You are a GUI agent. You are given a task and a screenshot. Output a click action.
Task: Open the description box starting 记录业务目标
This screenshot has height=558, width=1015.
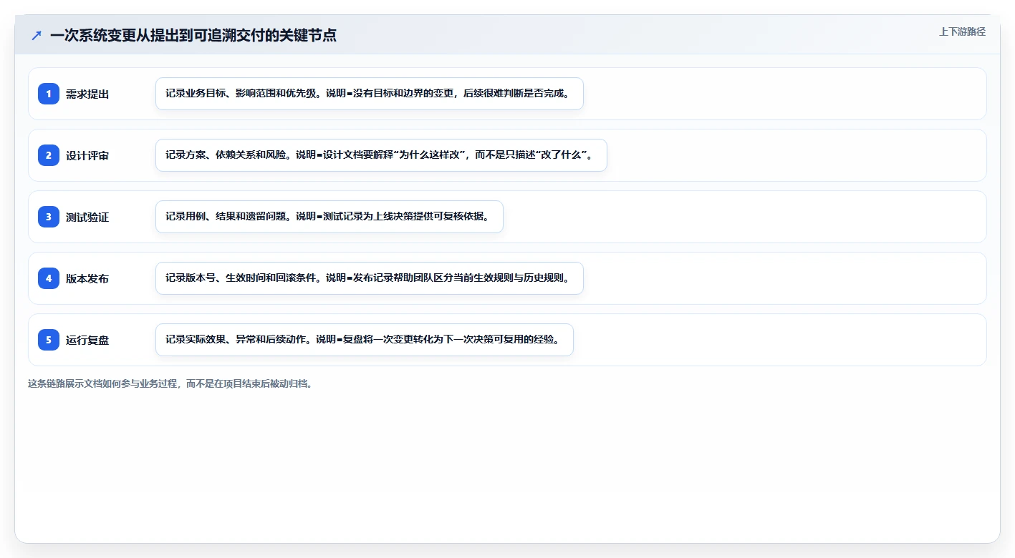[370, 94]
